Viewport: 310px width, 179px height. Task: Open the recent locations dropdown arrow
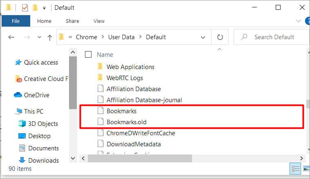[39, 37]
